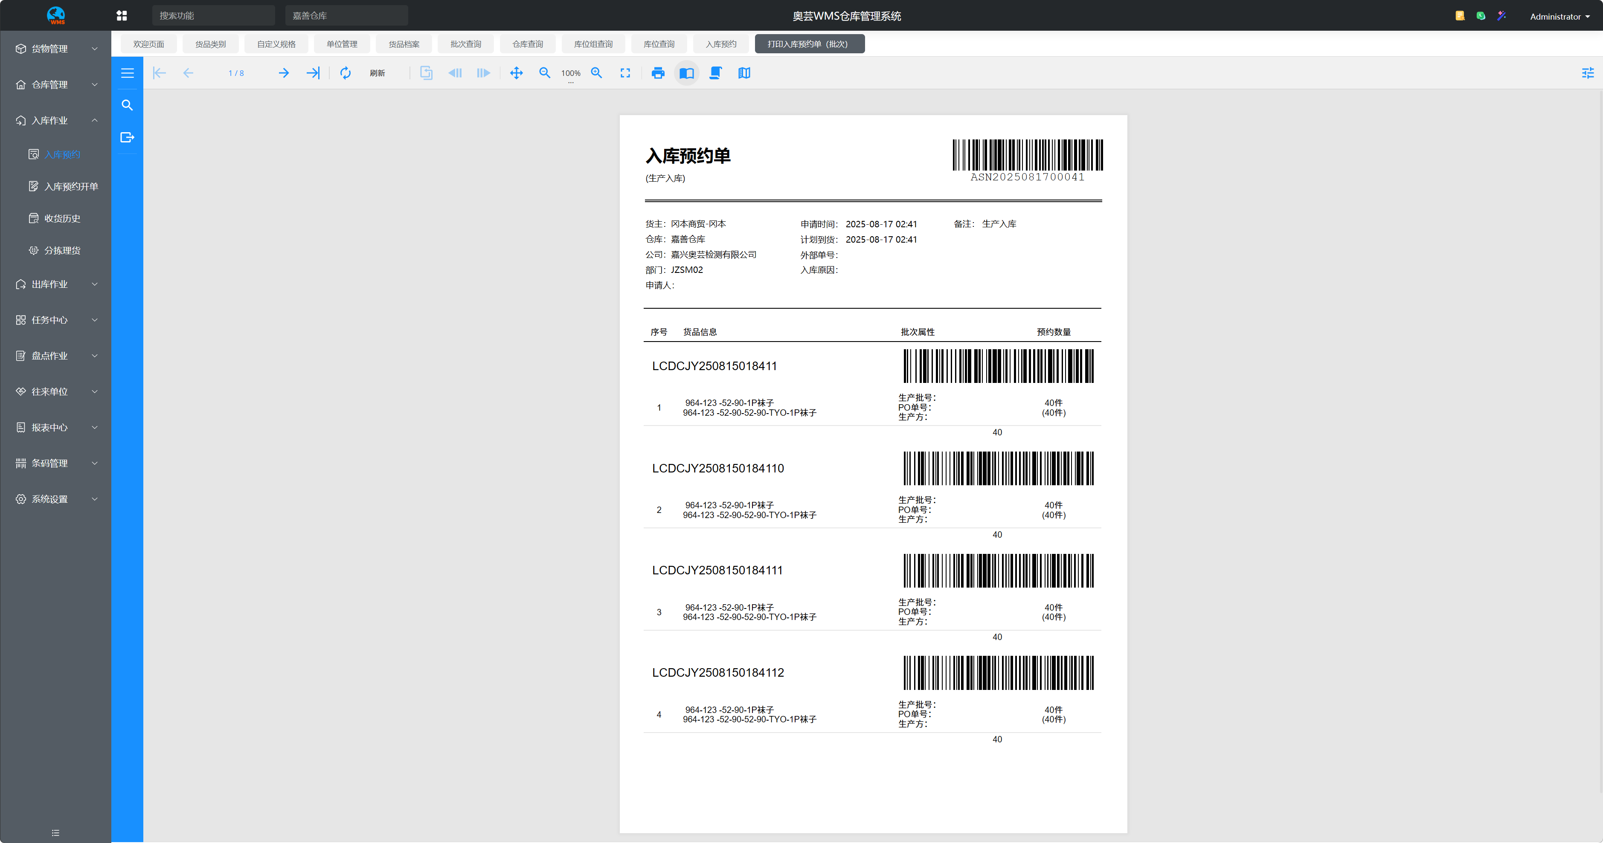Toggle the blue sidebar hamburger menu
1603x843 pixels.
(x=127, y=73)
